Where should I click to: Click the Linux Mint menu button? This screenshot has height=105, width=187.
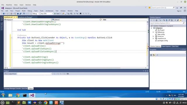(x=3, y=102)
